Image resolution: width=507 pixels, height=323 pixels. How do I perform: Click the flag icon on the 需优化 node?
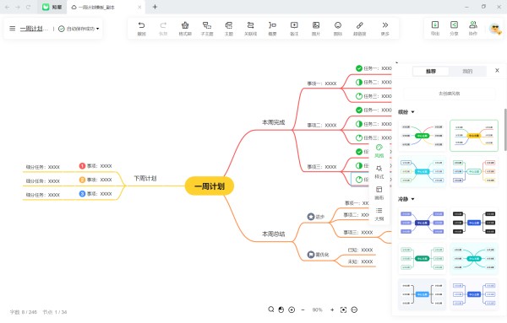click(311, 255)
